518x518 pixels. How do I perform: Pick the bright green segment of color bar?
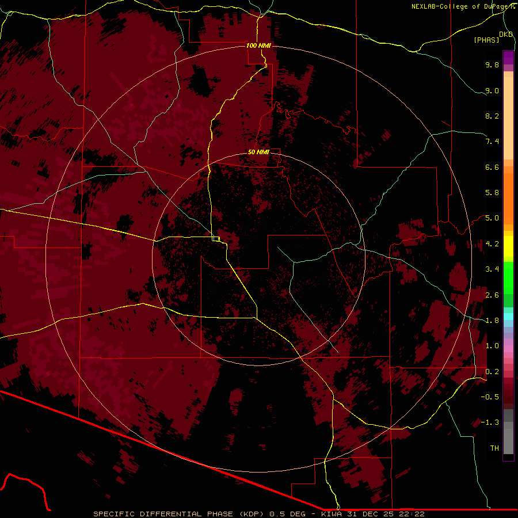point(508,278)
